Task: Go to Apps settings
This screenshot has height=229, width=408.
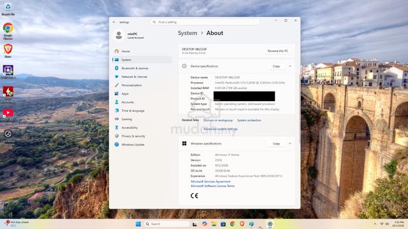Action: [143, 94]
